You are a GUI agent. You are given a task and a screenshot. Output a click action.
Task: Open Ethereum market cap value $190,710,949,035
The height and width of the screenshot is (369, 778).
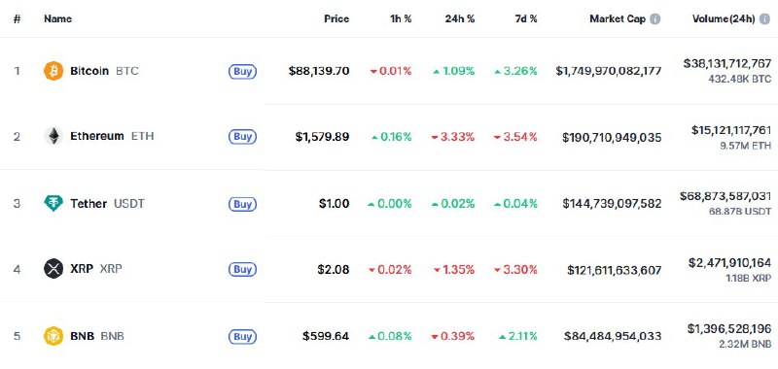[x=612, y=137]
